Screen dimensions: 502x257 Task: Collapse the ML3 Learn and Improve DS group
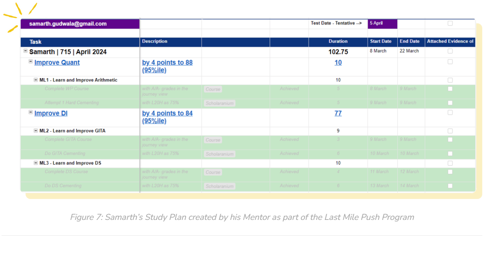36,163
